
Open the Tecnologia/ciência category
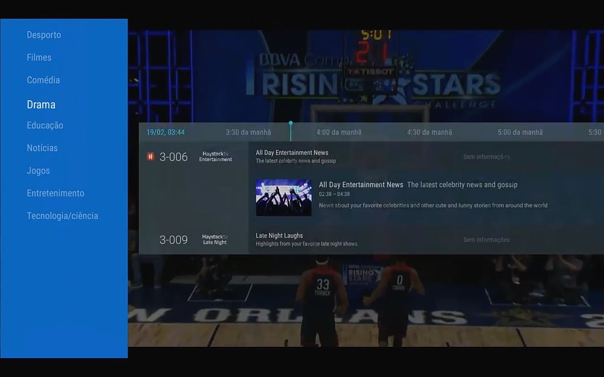click(x=62, y=216)
